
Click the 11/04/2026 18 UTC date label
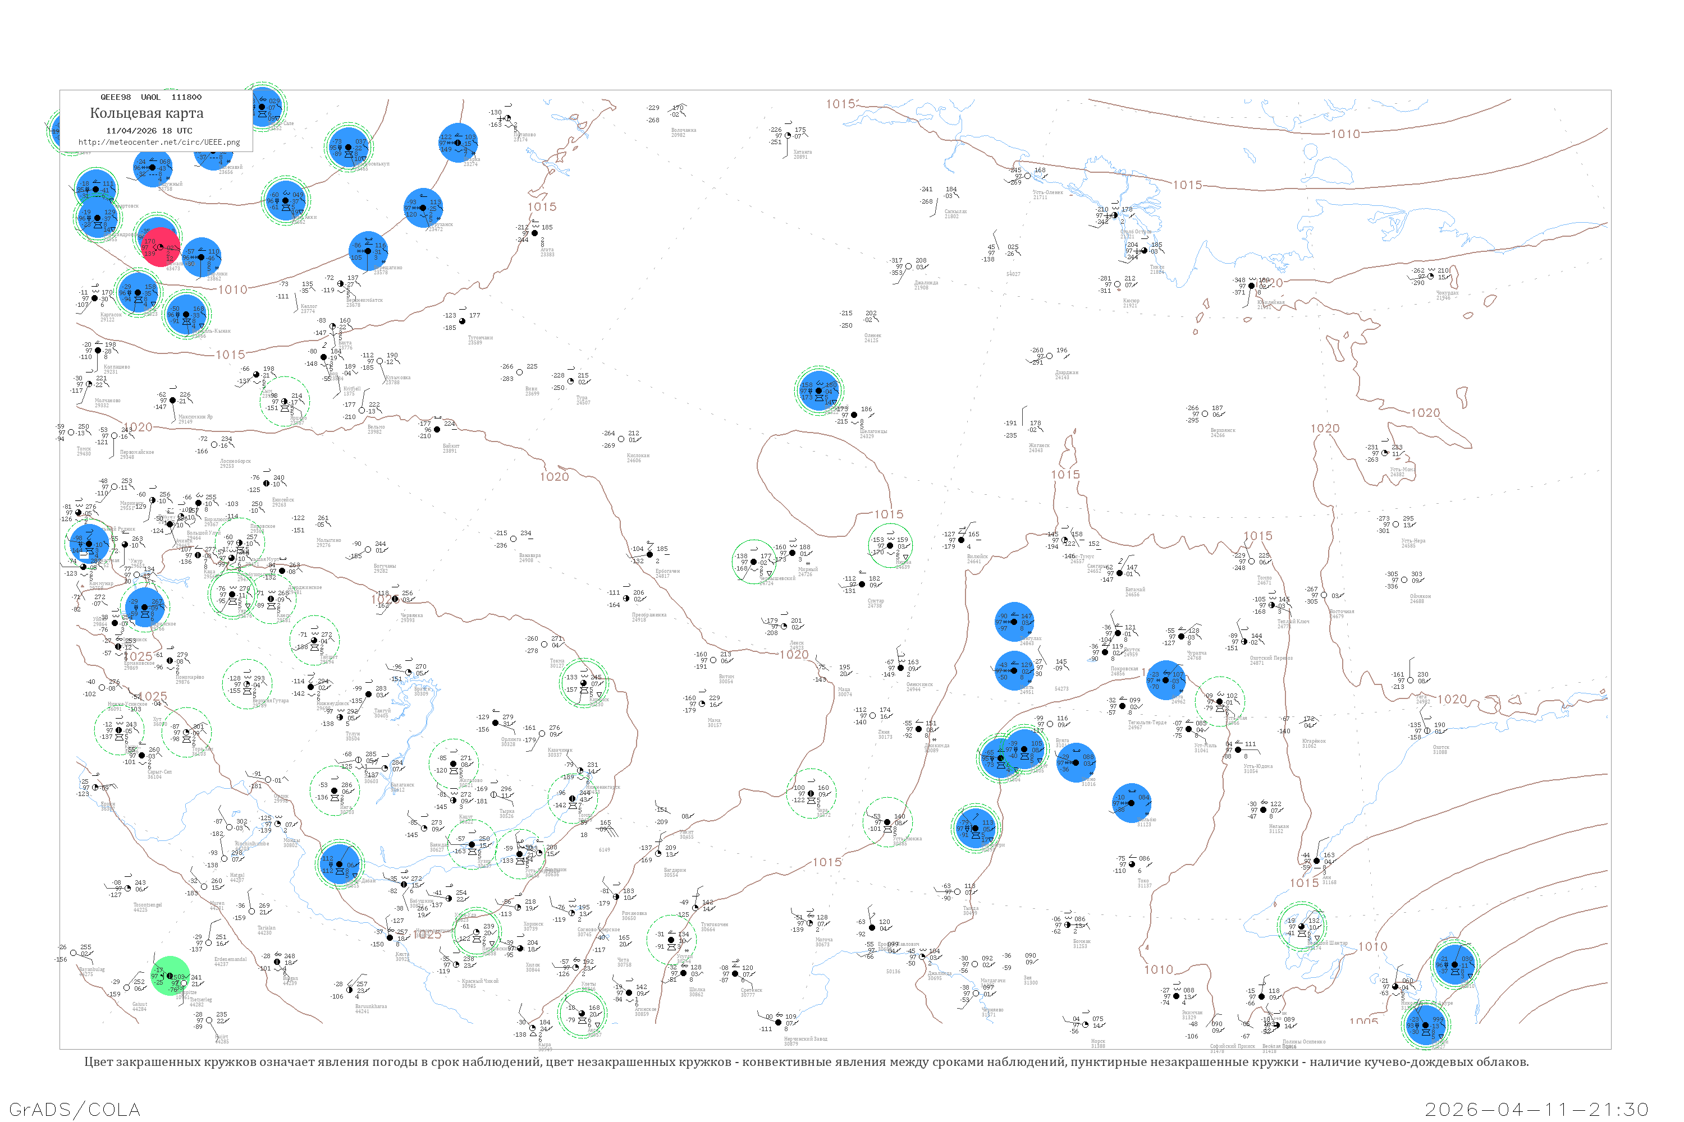click(149, 130)
